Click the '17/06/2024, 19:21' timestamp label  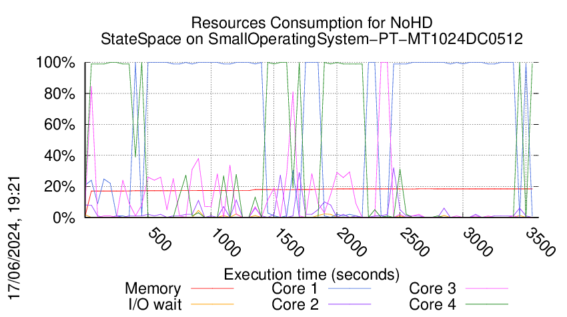[x=14, y=238]
